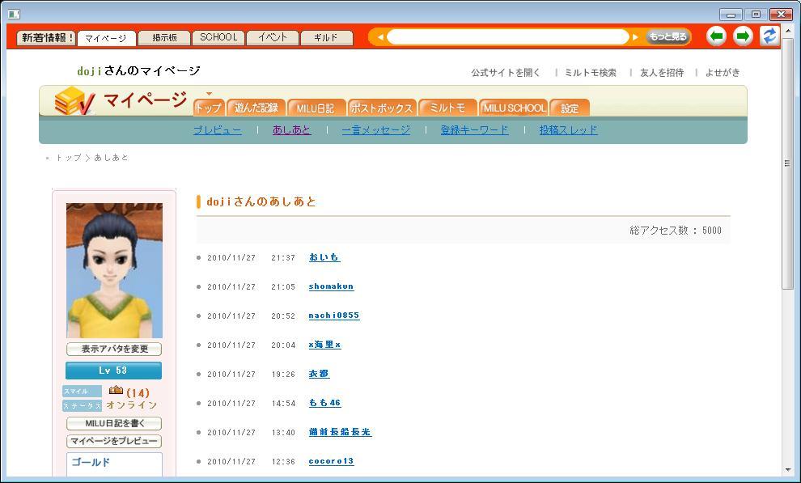
Task: Open the 掲示板 tab
Action: click(x=164, y=37)
